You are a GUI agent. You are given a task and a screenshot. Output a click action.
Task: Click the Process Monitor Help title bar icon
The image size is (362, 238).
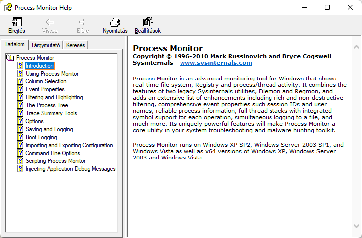click(8, 7)
